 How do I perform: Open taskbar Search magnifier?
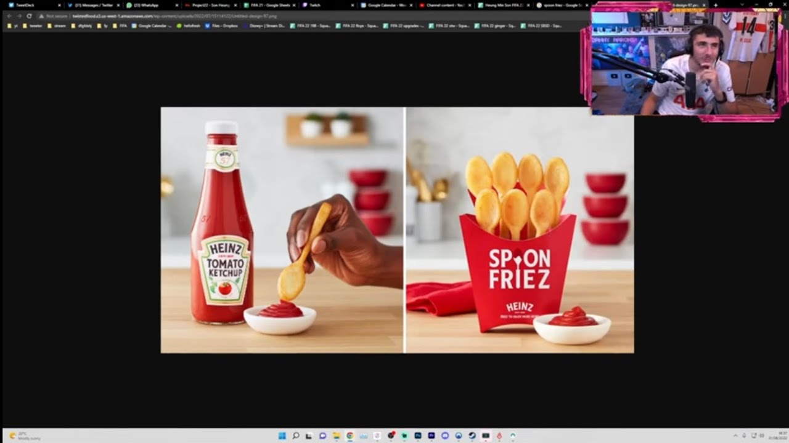tap(296, 436)
